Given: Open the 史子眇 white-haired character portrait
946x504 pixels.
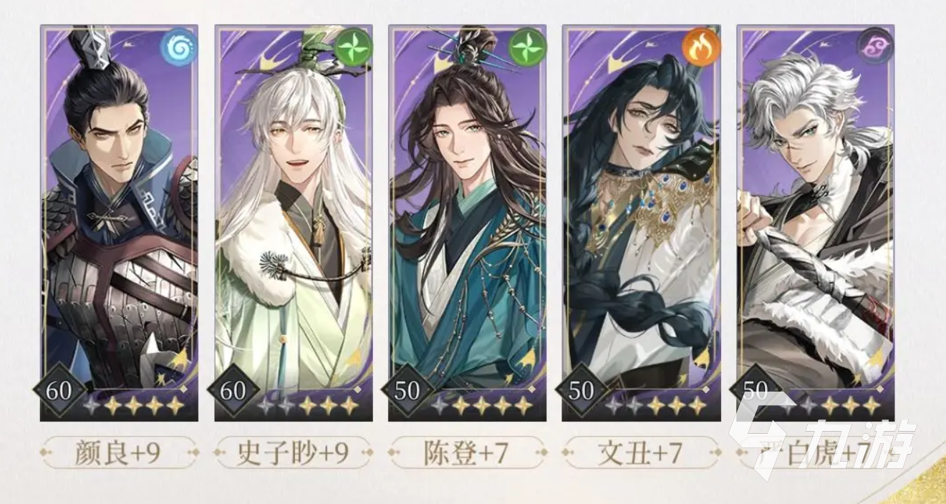Looking at the screenshot, I should pyautogui.click(x=293, y=223).
